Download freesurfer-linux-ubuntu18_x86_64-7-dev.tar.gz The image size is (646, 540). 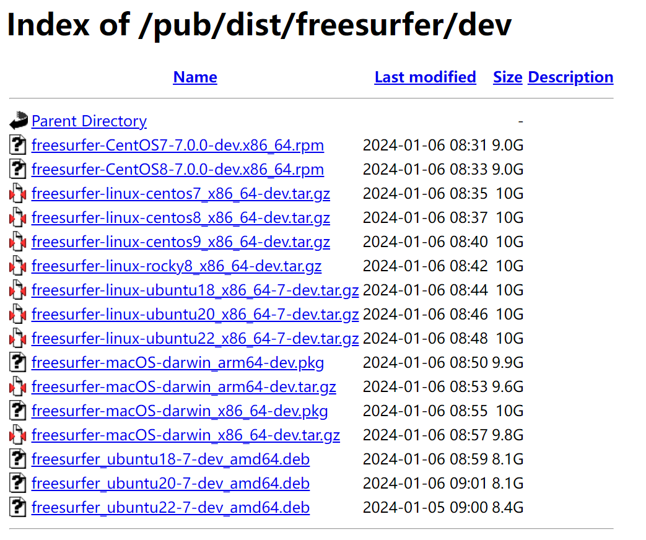(x=195, y=290)
